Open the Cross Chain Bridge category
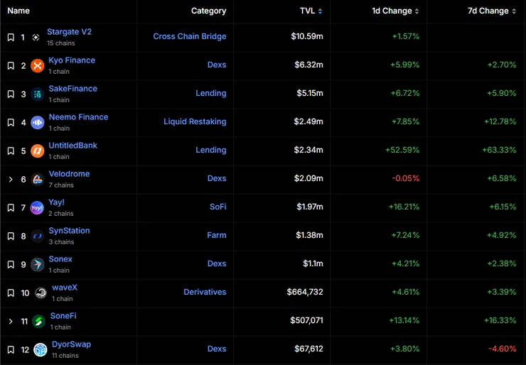 [x=190, y=36]
